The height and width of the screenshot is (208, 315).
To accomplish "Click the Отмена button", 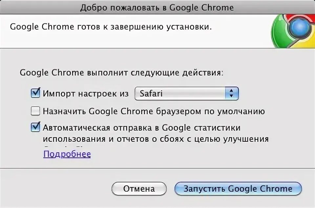I will (139, 189).
